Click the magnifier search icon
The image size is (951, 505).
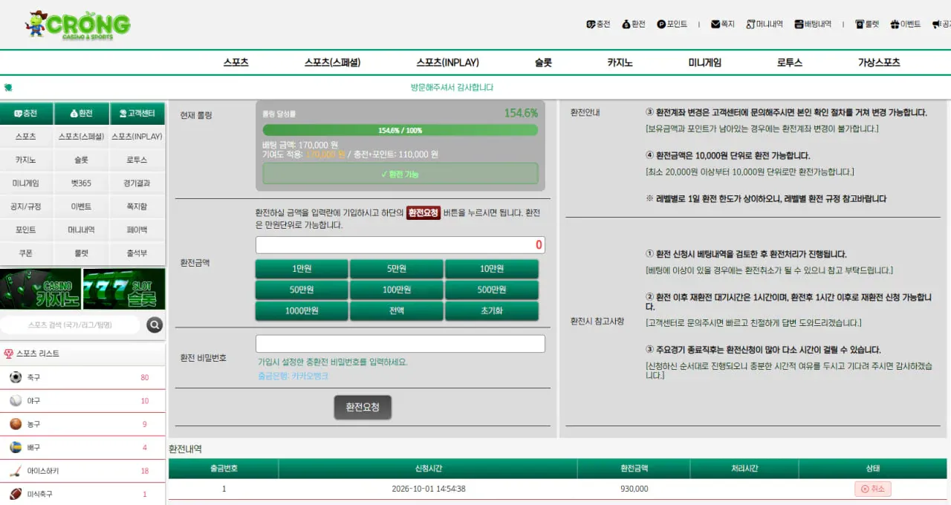click(x=155, y=325)
